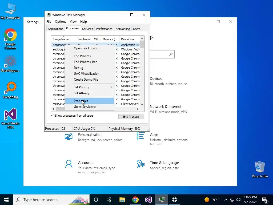Switch to the Users tab
Screen dimensions: 273x205
[x=137, y=29]
